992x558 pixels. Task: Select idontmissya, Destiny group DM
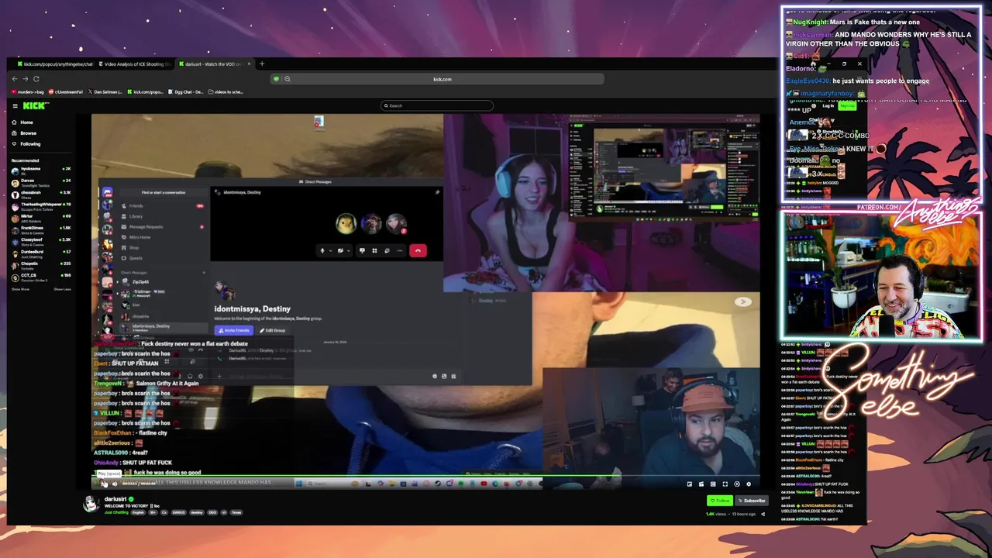(x=163, y=327)
